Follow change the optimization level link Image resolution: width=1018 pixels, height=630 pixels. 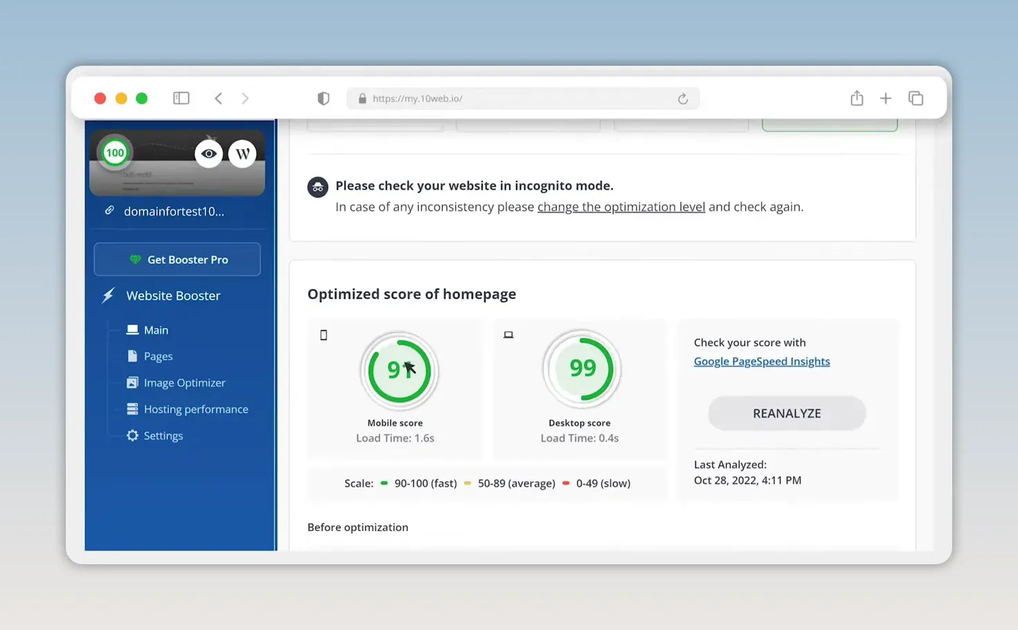click(621, 207)
